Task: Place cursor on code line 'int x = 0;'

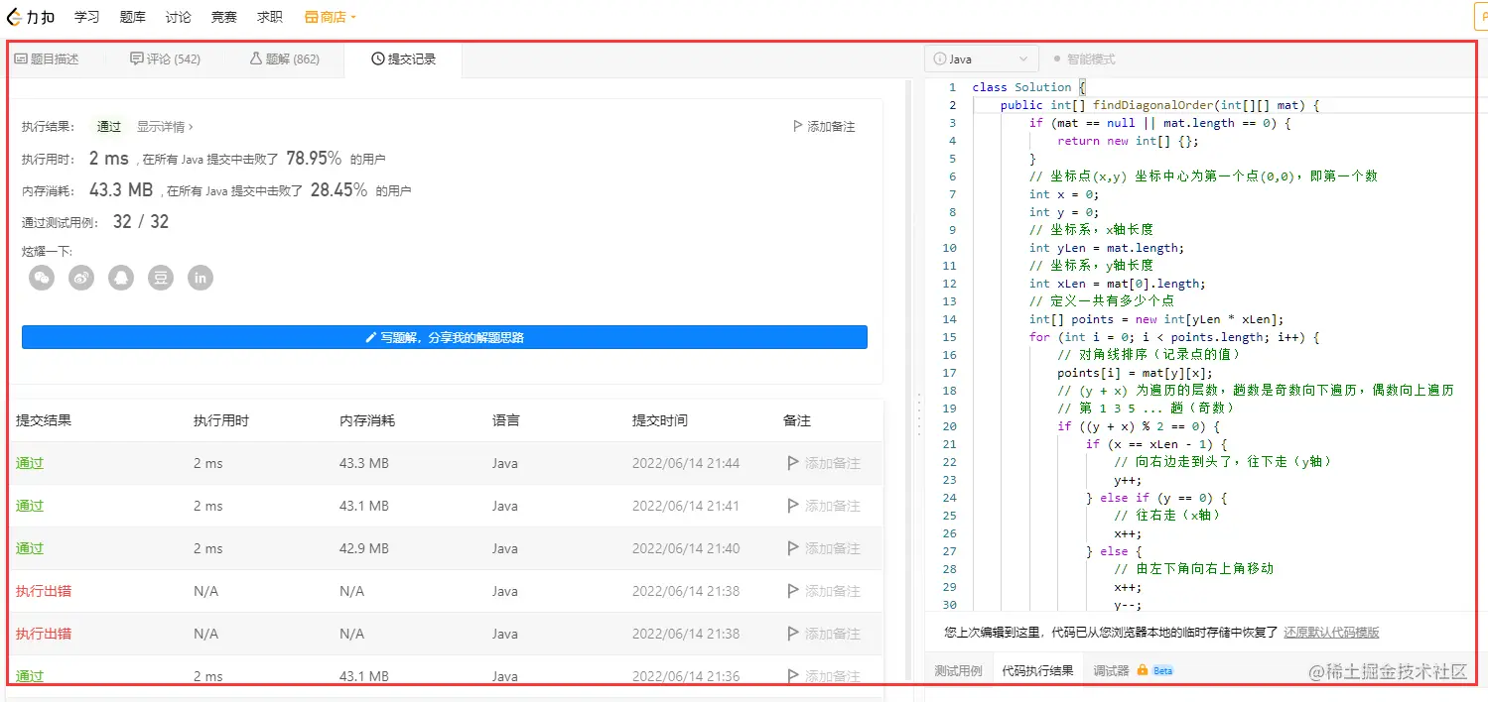Action: pyautogui.click(x=1064, y=194)
